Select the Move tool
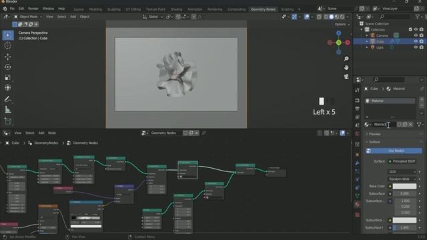The width and height of the screenshot is (427, 240). [x=8, y=57]
